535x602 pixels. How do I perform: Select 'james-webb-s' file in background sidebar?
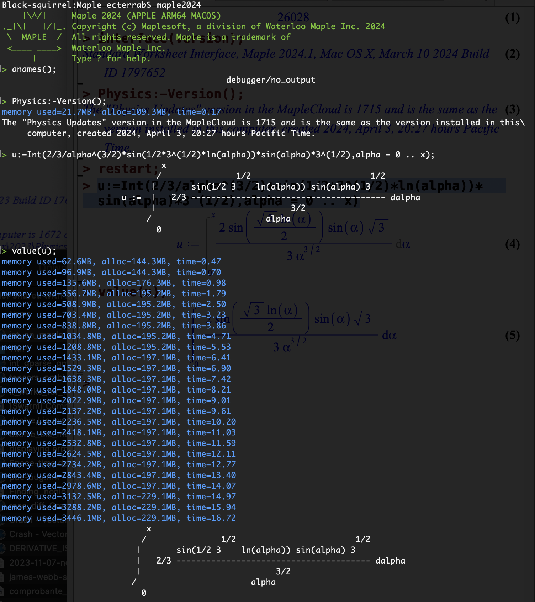pyautogui.click(x=38, y=577)
